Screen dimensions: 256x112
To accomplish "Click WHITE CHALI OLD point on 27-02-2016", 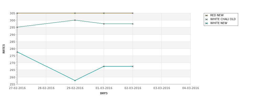I will [x=17, y=27].
